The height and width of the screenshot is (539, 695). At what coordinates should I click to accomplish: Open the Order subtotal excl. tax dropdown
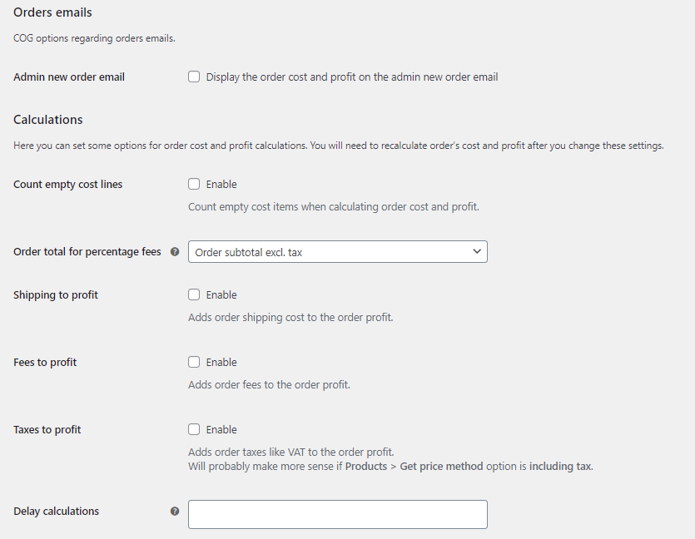tap(338, 251)
